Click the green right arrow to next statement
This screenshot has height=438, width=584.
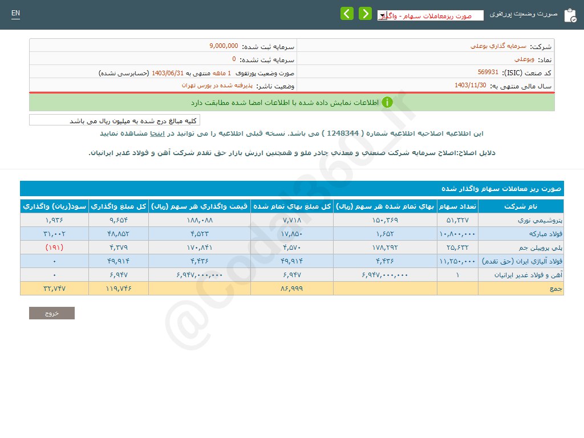coord(365,13)
